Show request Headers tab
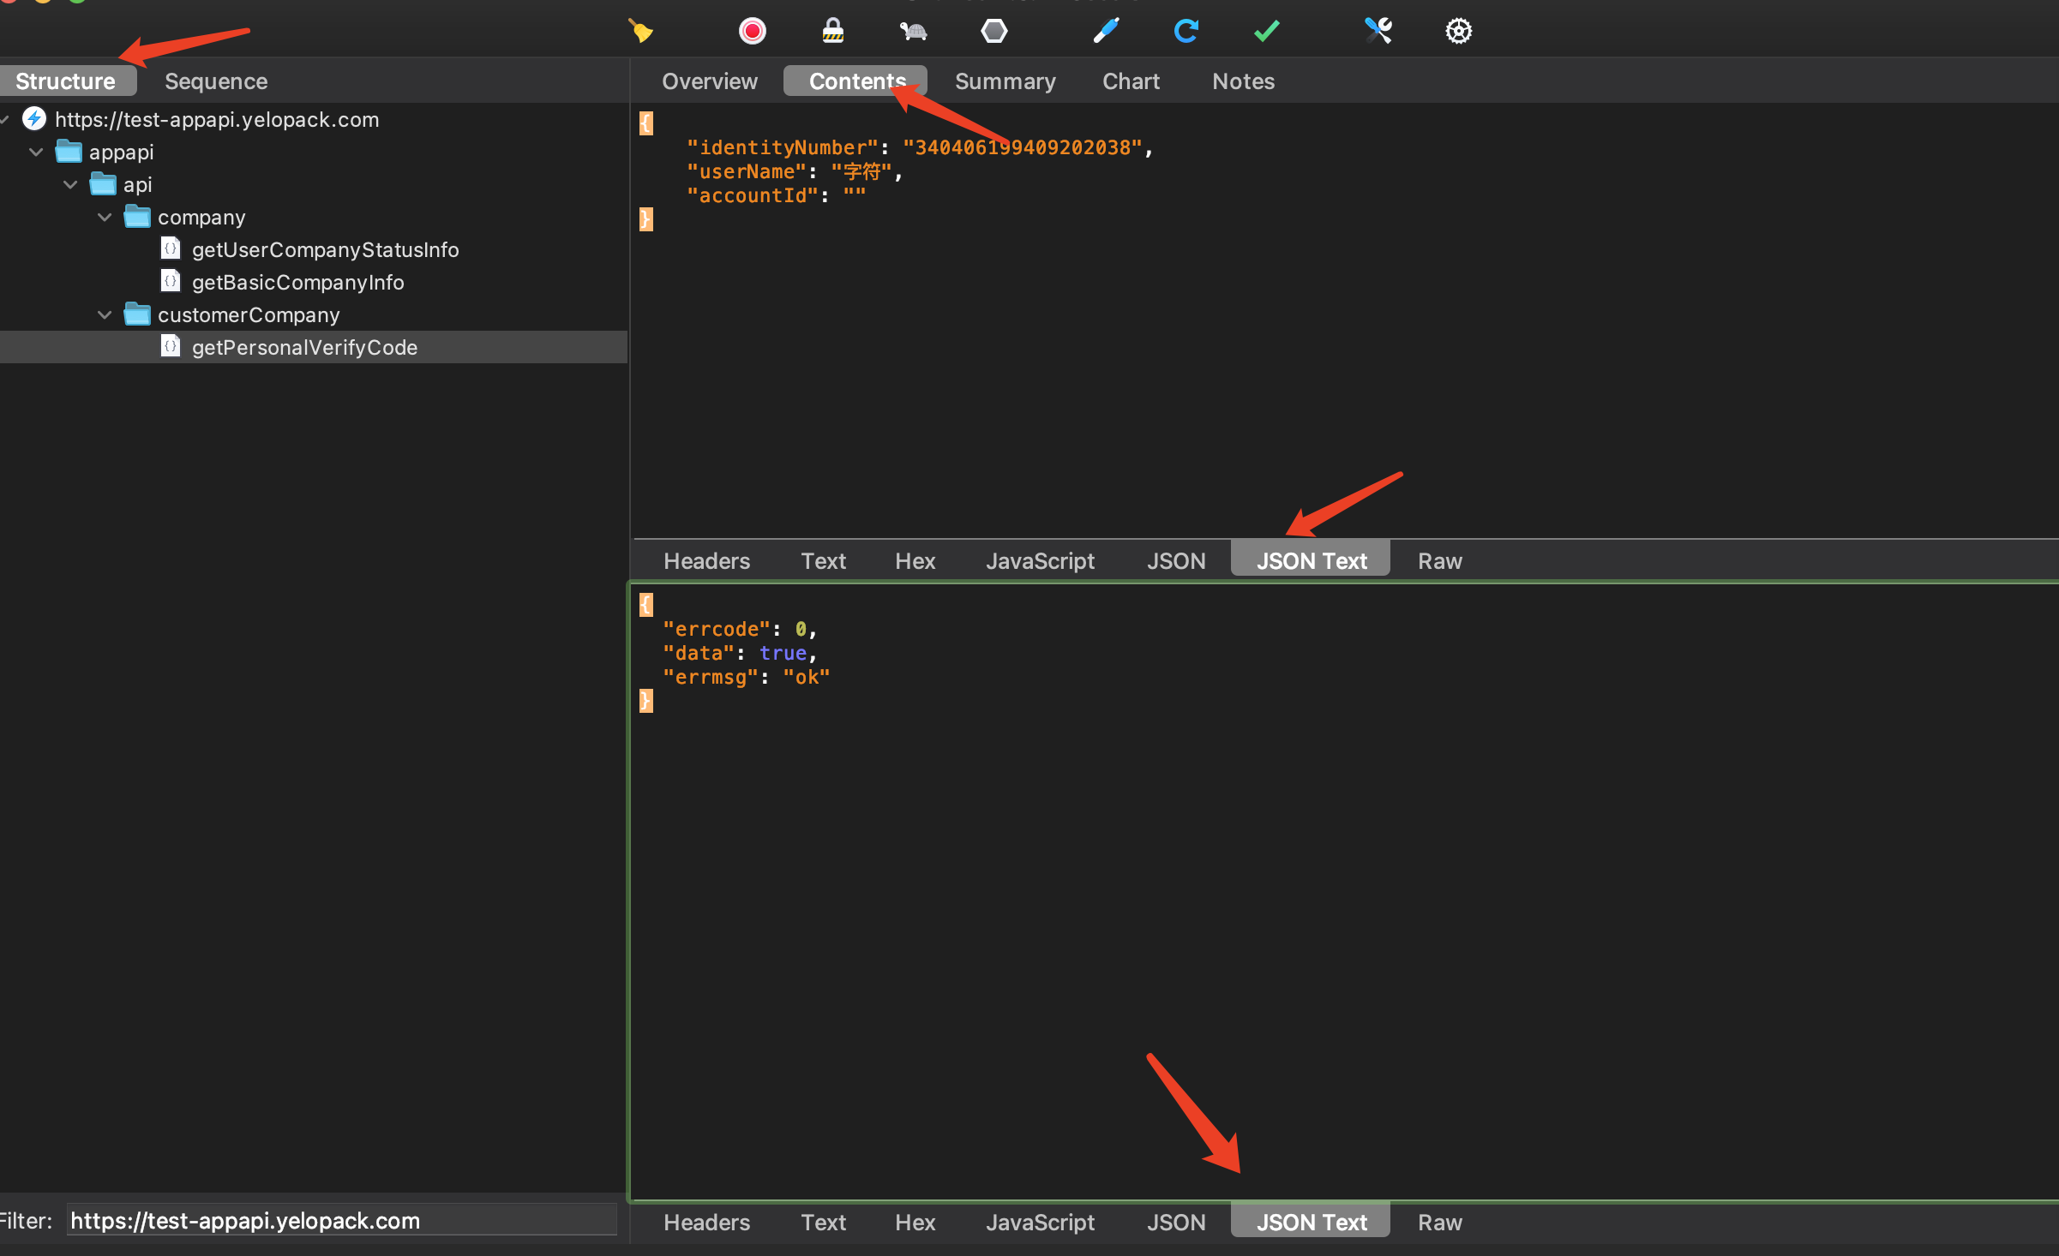 (x=706, y=561)
